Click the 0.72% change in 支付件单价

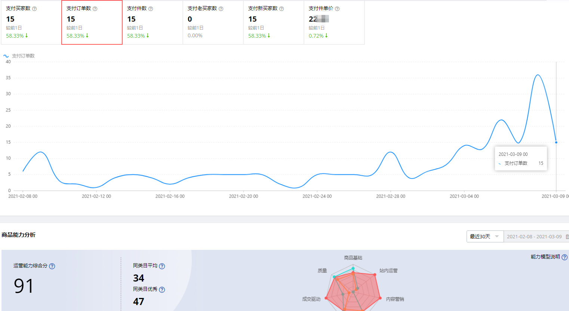tap(316, 36)
